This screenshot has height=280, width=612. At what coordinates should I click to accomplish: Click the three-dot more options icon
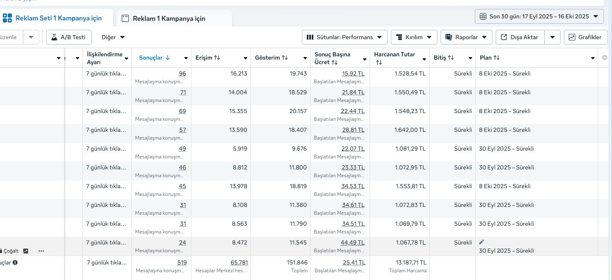[x=41, y=251]
